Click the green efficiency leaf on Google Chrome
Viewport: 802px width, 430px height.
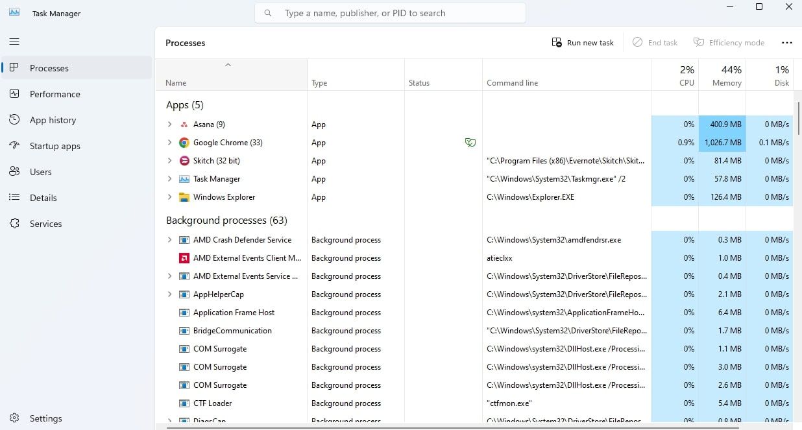pos(470,143)
